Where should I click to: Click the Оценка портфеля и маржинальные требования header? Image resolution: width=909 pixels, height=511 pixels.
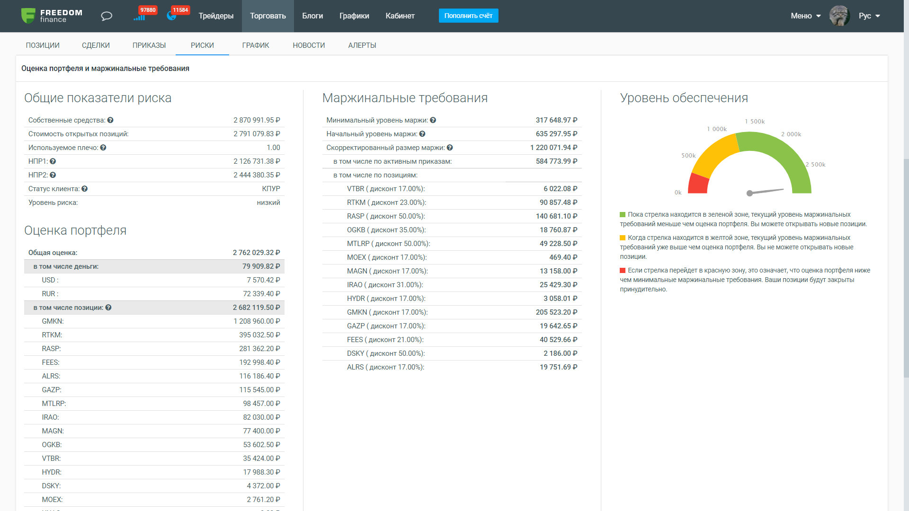(x=105, y=69)
